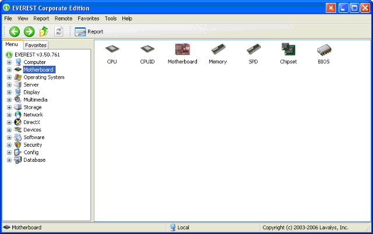
Task: Open the CPU icon in right pane
Action: click(112, 49)
